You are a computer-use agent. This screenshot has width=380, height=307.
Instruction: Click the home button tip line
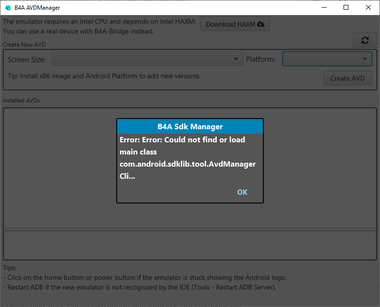tap(145, 278)
